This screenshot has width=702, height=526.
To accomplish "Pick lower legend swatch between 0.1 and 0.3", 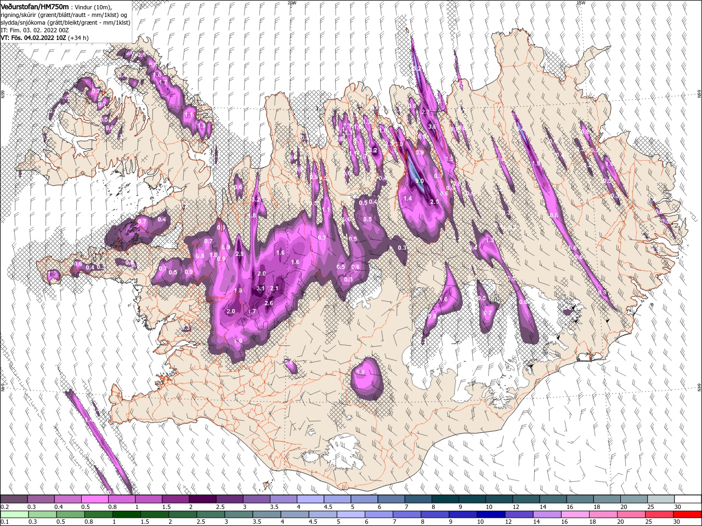I will (x=14, y=514).
